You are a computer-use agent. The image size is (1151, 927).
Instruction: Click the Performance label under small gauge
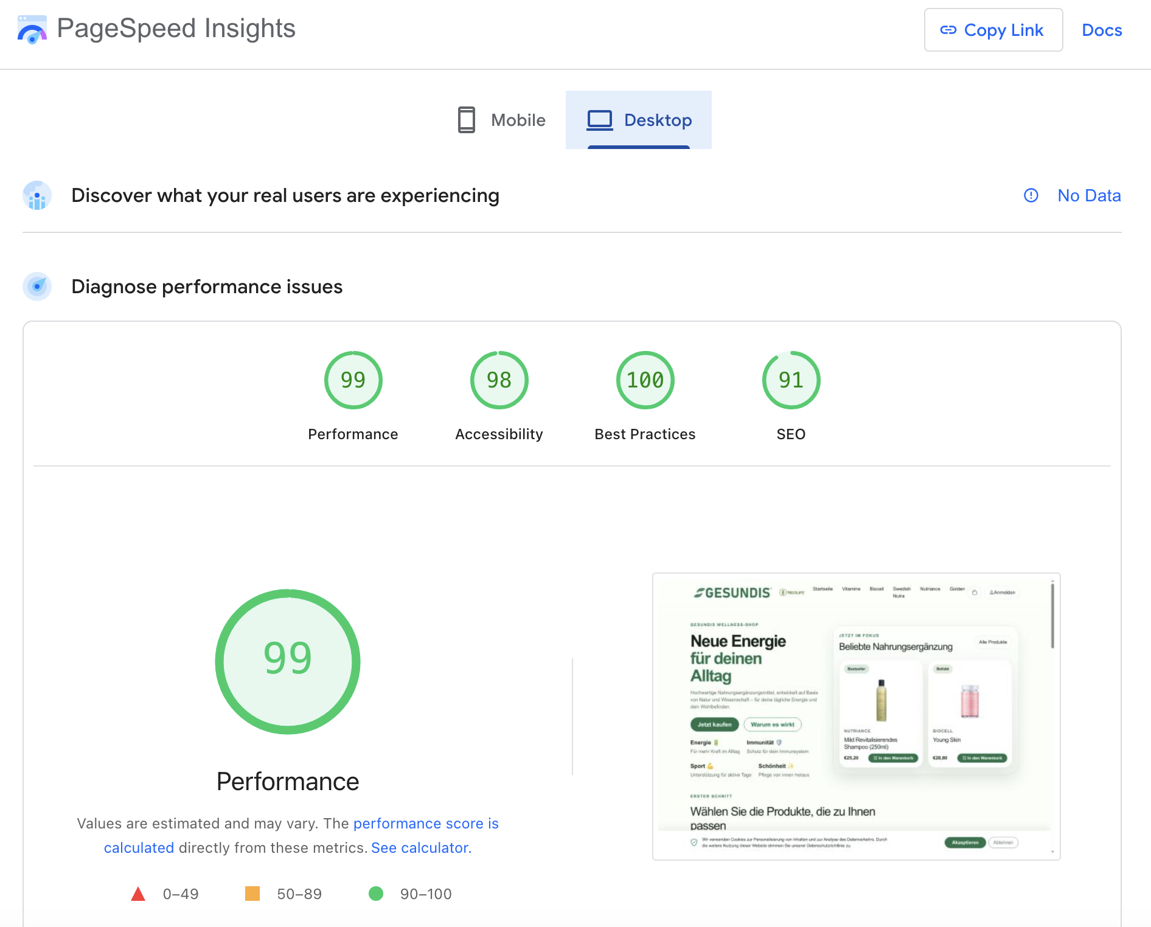353,434
